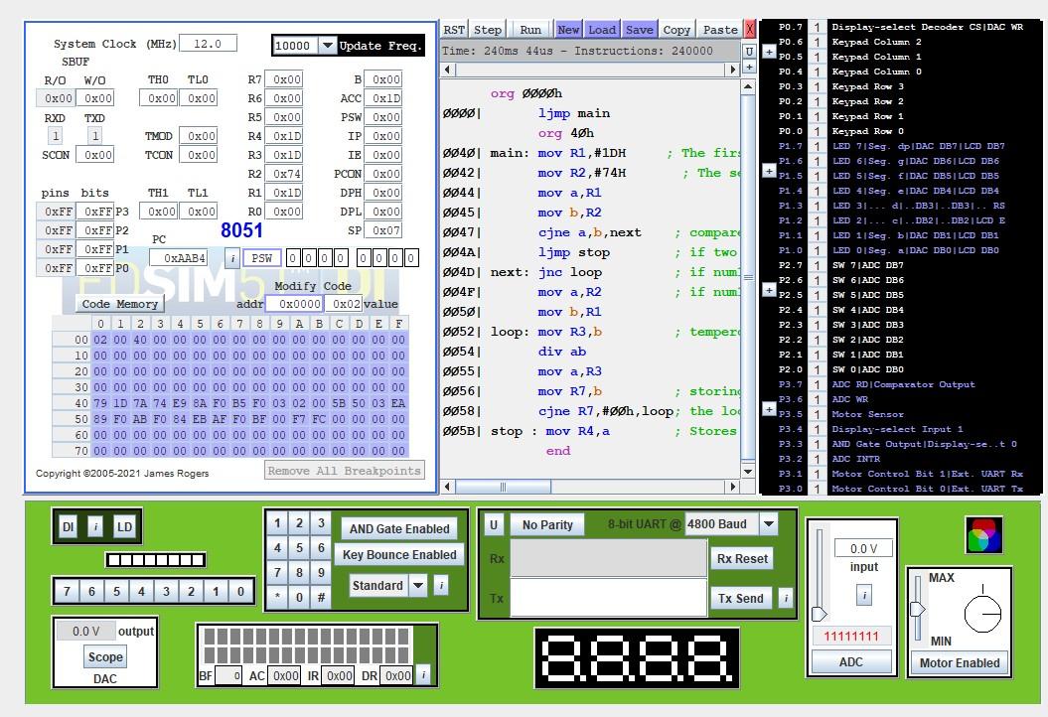Click New to start a fresh program
Viewport: 1048px width, 717px height.
click(x=567, y=29)
